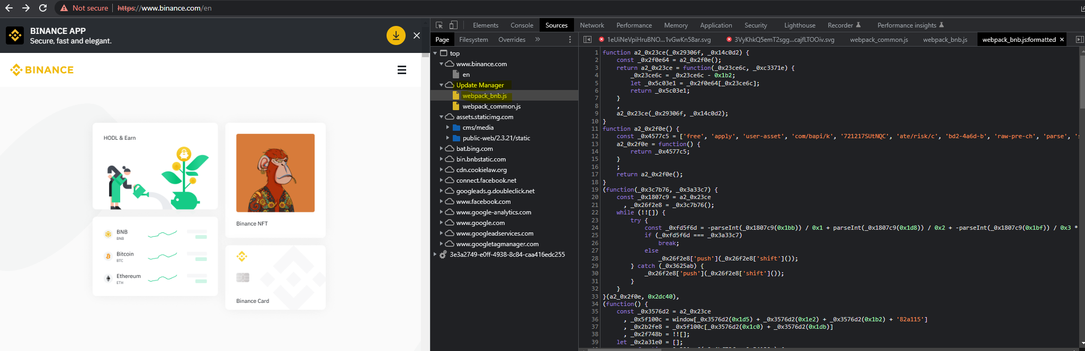Open the Network panel tab

pos(592,25)
